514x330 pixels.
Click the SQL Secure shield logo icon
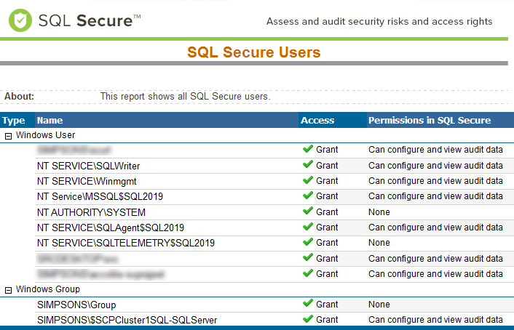(20, 20)
